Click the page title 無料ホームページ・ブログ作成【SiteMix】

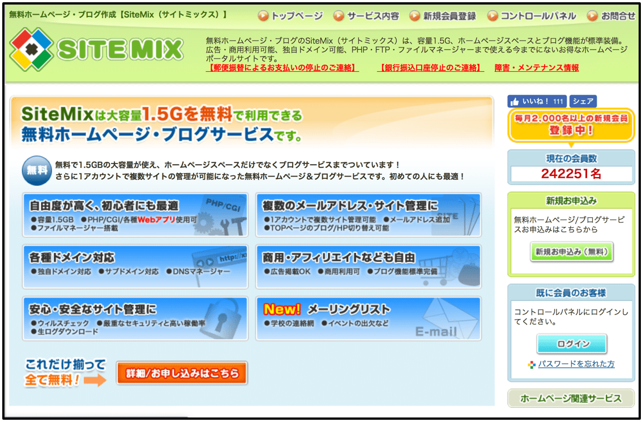(x=118, y=15)
